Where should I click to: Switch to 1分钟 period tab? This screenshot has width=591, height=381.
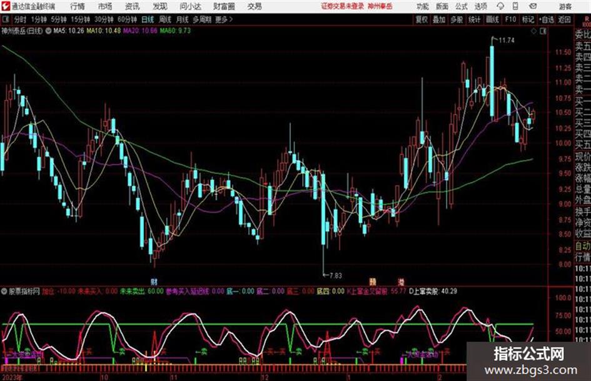coord(39,19)
